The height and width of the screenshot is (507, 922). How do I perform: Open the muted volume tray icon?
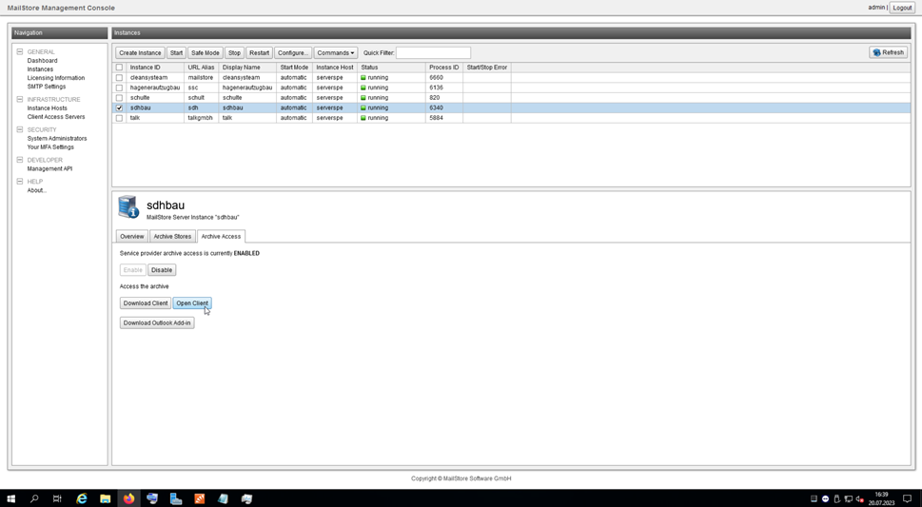coord(859,498)
